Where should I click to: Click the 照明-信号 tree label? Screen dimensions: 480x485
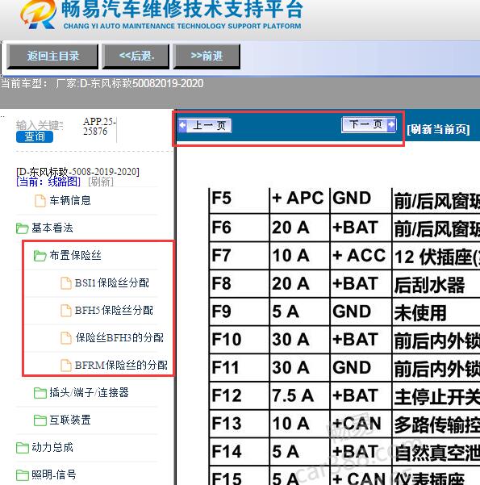pyautogui.click(x=54, y=475)
